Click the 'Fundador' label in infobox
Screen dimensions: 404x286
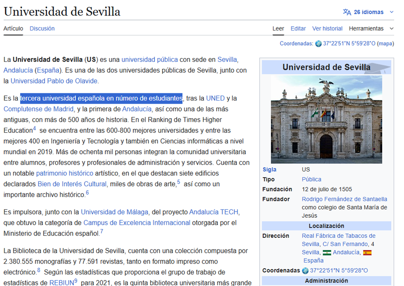pyautogui.click(x=276, y=199)
